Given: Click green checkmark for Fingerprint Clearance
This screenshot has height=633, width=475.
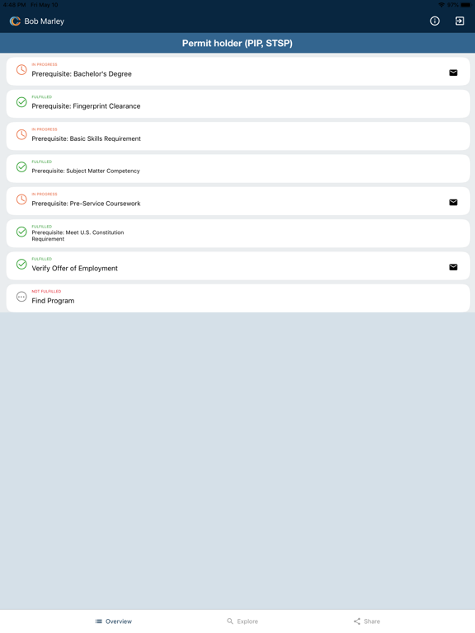Looking at the screenshot, I should click(x=21, y=102).
